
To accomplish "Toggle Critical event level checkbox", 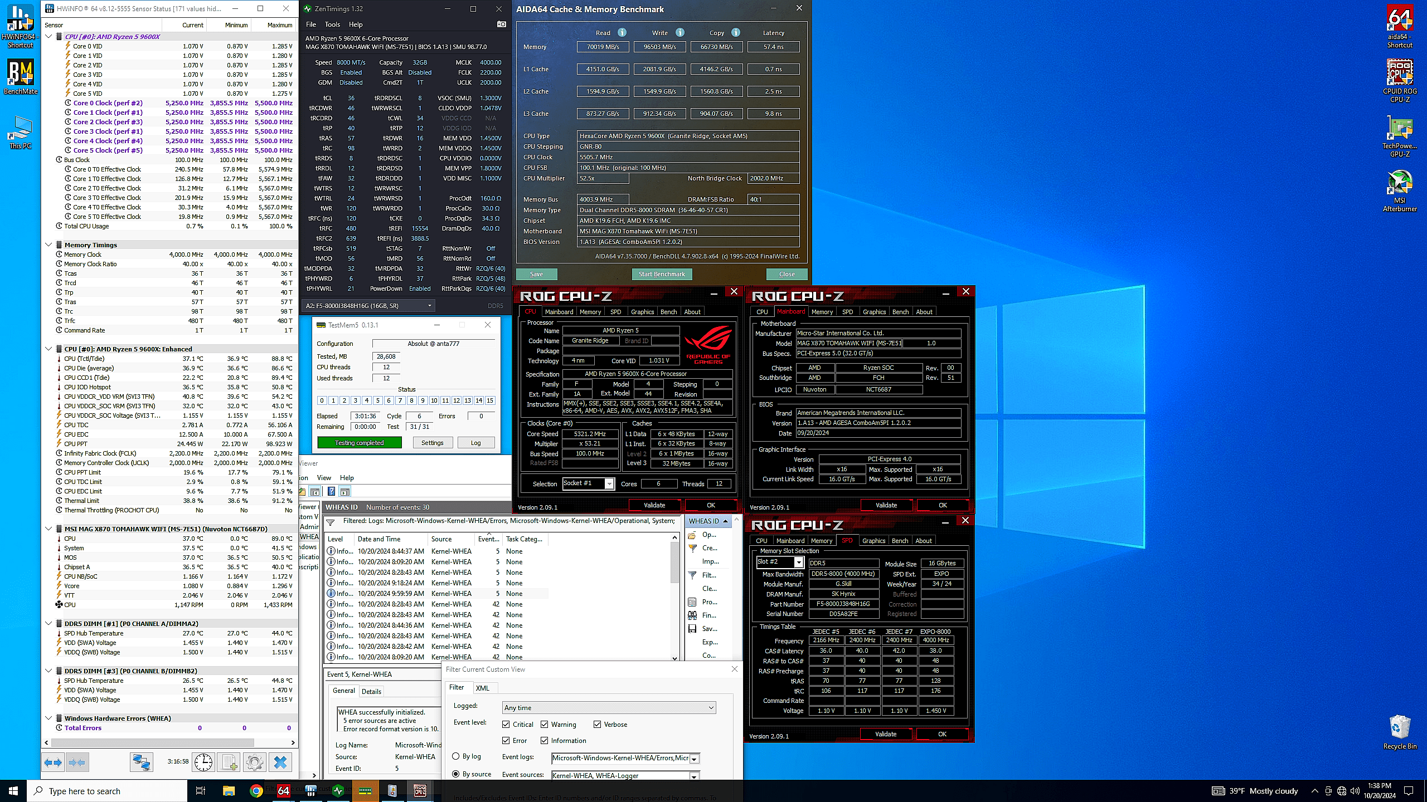I will [x=506, y=725].
